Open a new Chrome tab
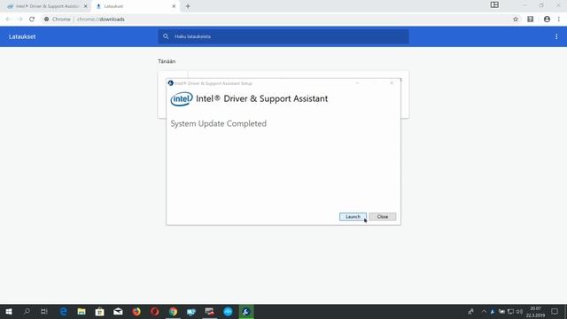Image resolution: width=567 pixels, height=319 pixels. pyautogui.click(x=188, y=6)
